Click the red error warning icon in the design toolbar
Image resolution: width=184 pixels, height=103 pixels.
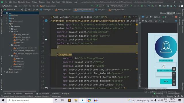click(176, 17)
